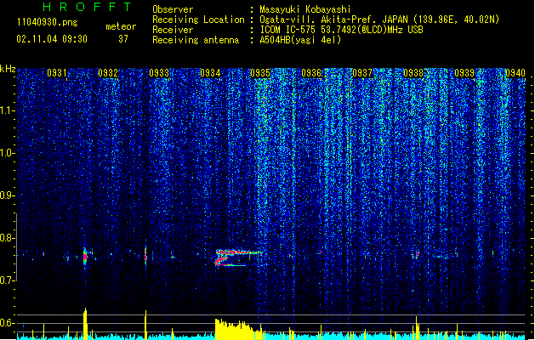Click the Receiver label

173,30
